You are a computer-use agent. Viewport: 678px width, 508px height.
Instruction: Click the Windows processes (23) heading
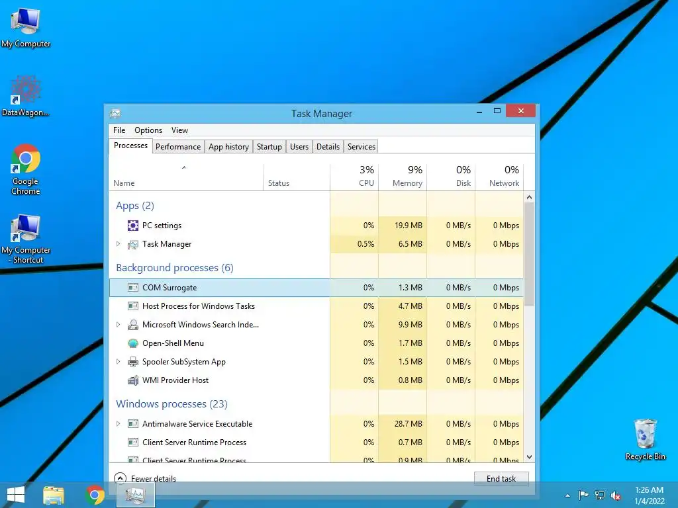click(171, 404)
